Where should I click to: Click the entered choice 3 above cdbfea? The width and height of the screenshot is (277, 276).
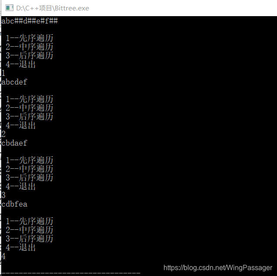[x=3, y=195]
